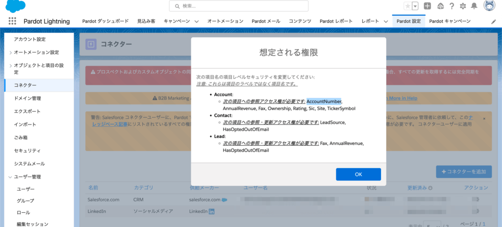Click the highlighted AccountNumber text
The image size is (502, 227).
[324, 101]
